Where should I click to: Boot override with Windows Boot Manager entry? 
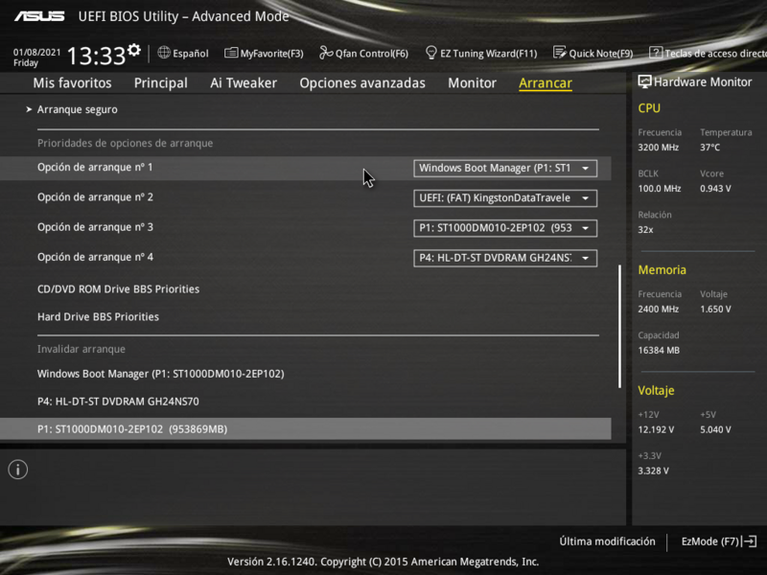(x=161, y=374)
